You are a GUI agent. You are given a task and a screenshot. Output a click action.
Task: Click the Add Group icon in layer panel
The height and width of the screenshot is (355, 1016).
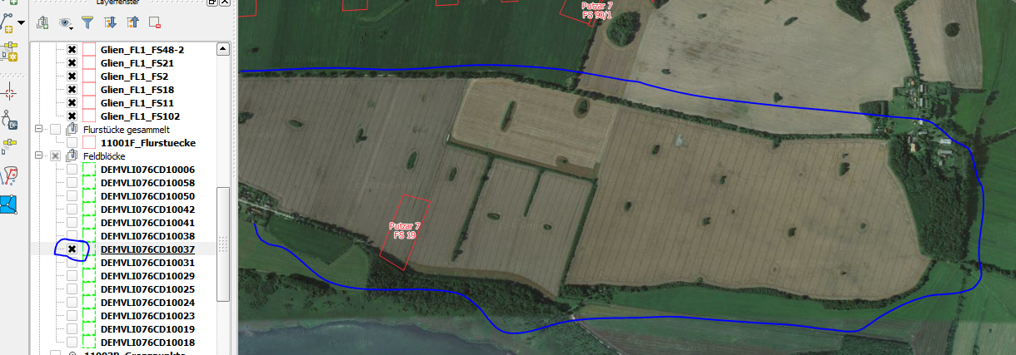pos(43,22)
